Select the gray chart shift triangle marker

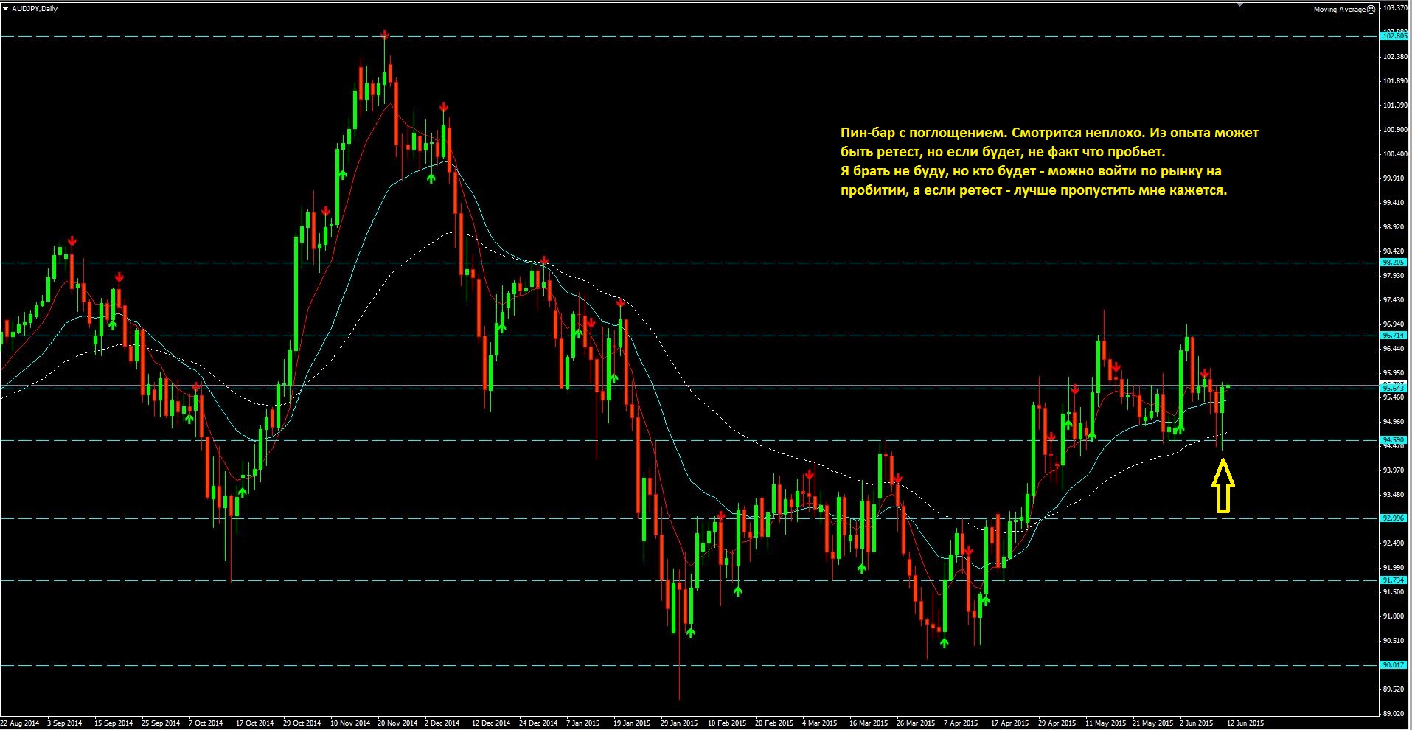point(1239,4)
